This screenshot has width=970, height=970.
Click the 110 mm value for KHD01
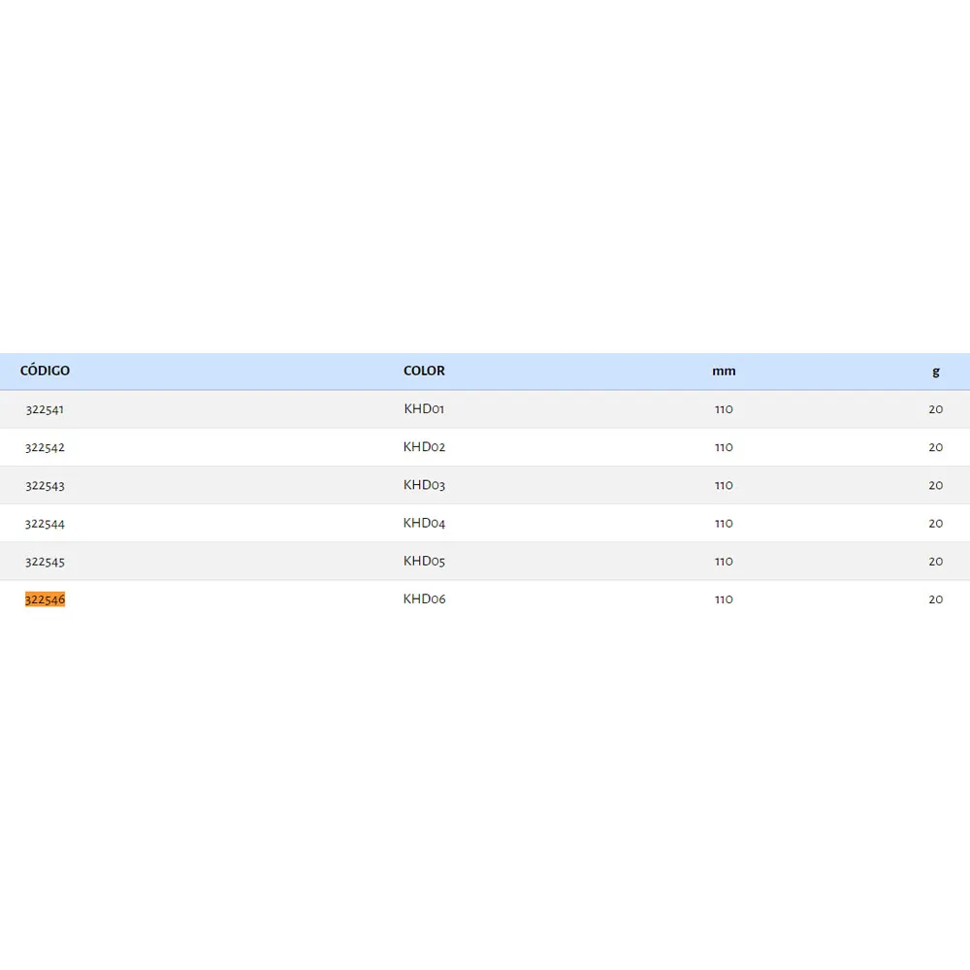pos(724,409)
